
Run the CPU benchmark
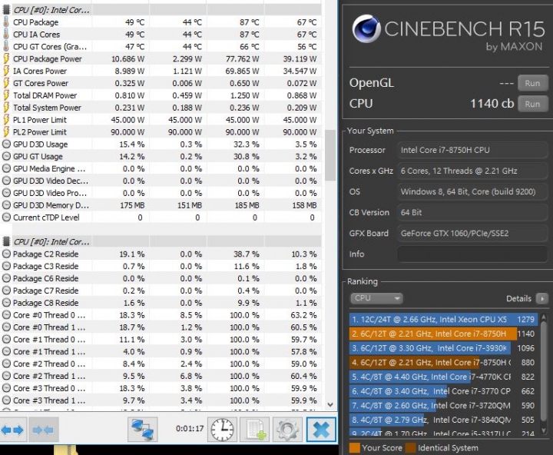tap(532, 104)
